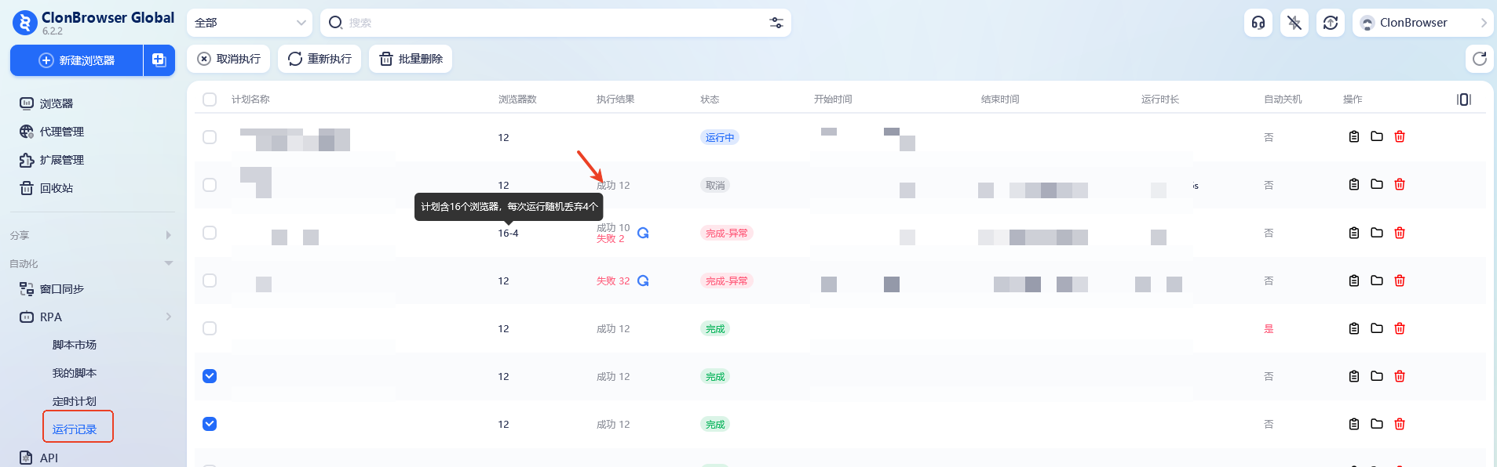The width and height of the screenshot is (1497, 467).
Task: Check the 失败 32 row checkbox
Action: point(210,281)
